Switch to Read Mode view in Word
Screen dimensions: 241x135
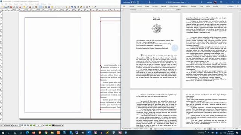[x=204, y=129]
